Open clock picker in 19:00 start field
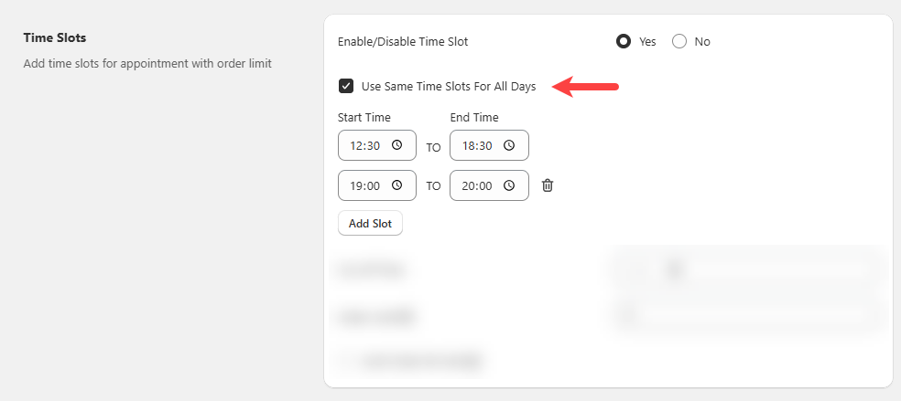This screenshot has height=401, width=901. [396, 185]
